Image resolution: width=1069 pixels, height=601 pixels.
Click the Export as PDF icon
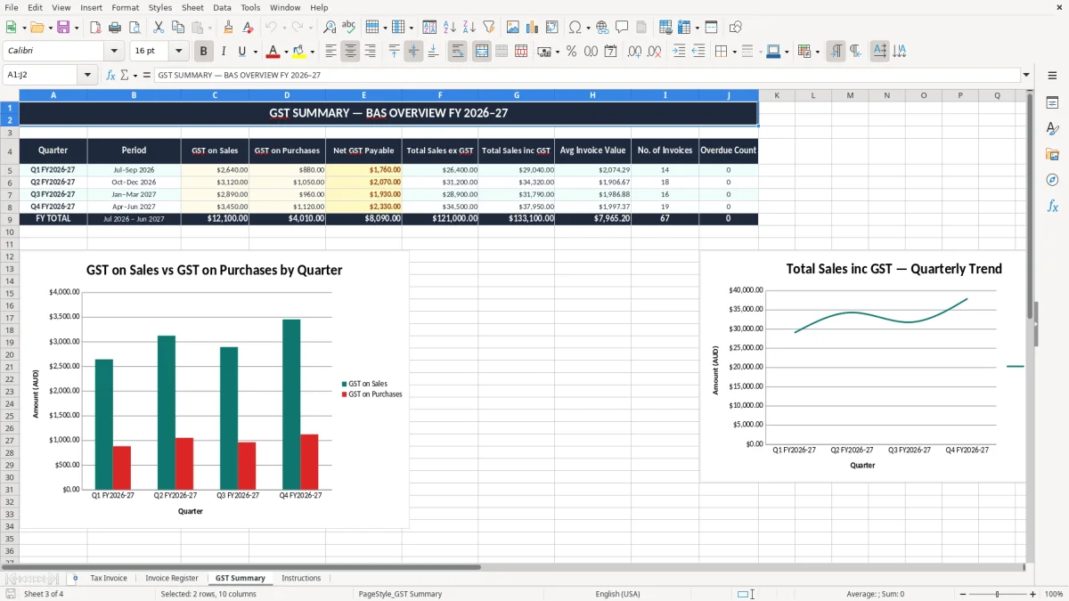(x=95, y=28)
